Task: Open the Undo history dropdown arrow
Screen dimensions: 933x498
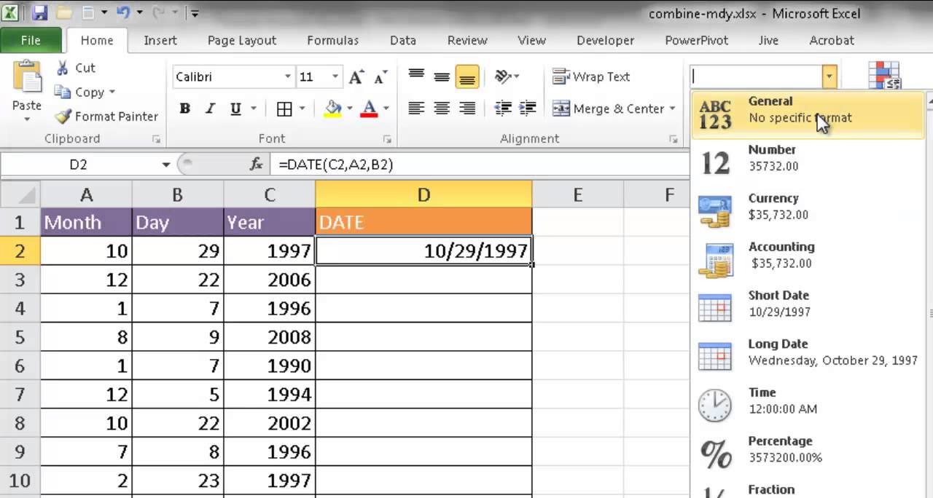Action: coord(138,13)
